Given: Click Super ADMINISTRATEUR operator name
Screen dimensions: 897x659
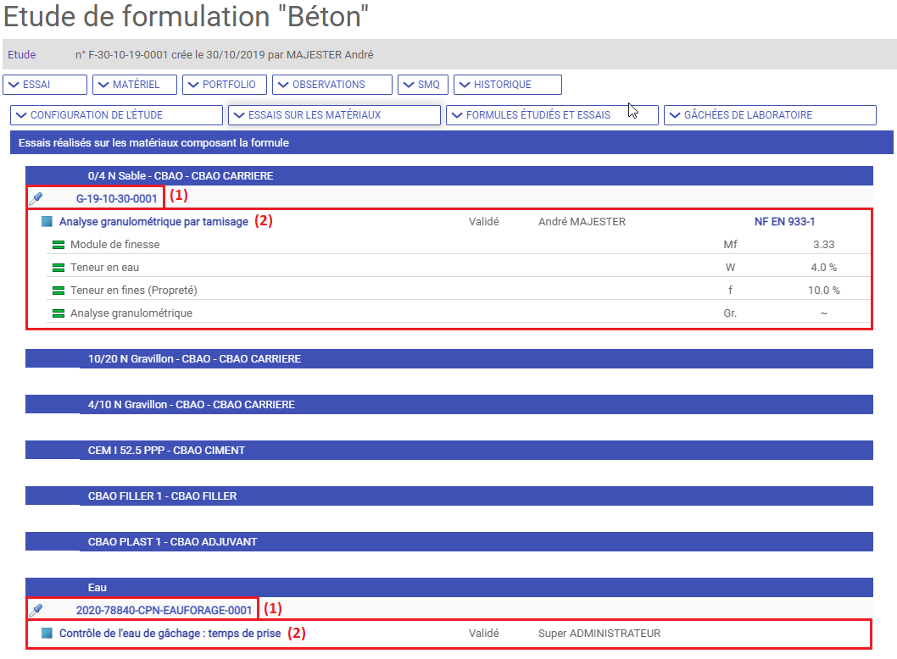Looking at the screenshot, I should point(599,633).
